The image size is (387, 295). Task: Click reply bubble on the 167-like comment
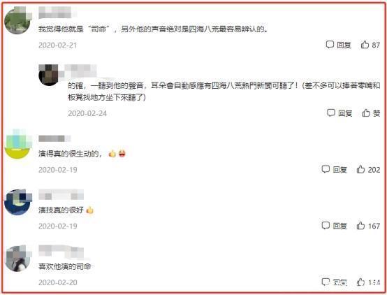326,225
